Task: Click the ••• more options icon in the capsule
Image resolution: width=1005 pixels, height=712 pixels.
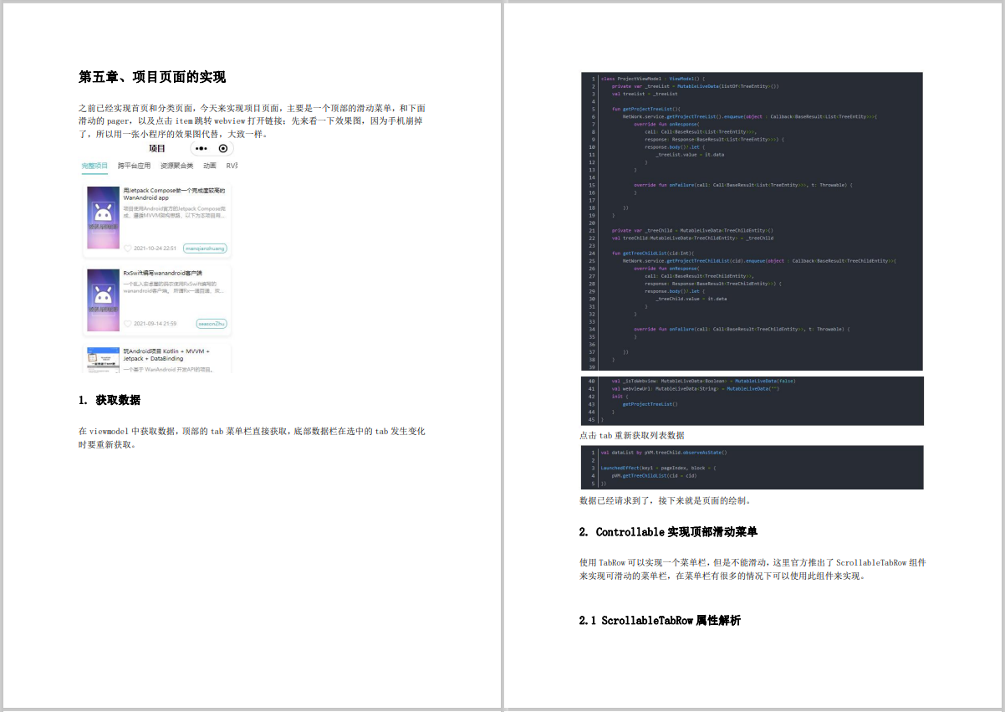Action: [x=199, y=147]
